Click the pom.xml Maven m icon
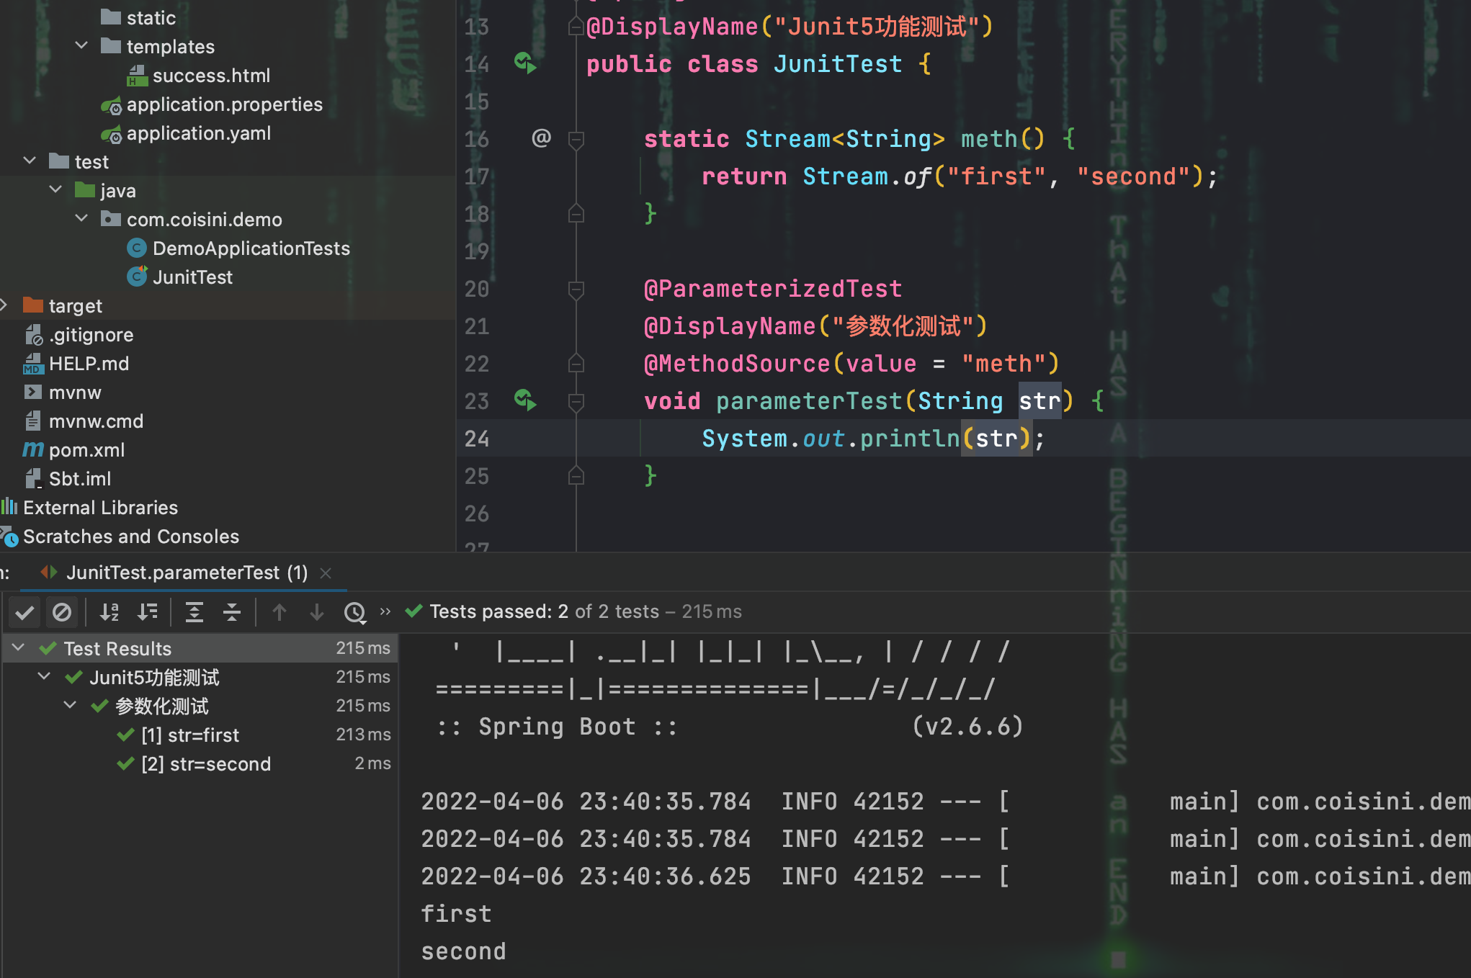The height and width of the screenshot is (978, 1471). pos(33,450)
